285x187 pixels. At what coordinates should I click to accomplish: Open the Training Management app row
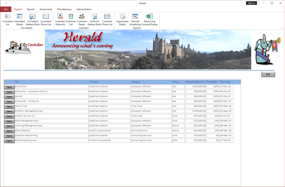pos(9,126)
